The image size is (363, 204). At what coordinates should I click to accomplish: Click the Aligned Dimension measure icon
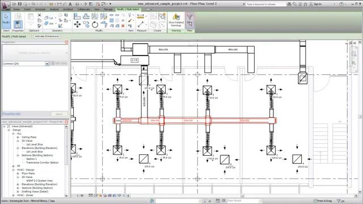pos(141,16)
